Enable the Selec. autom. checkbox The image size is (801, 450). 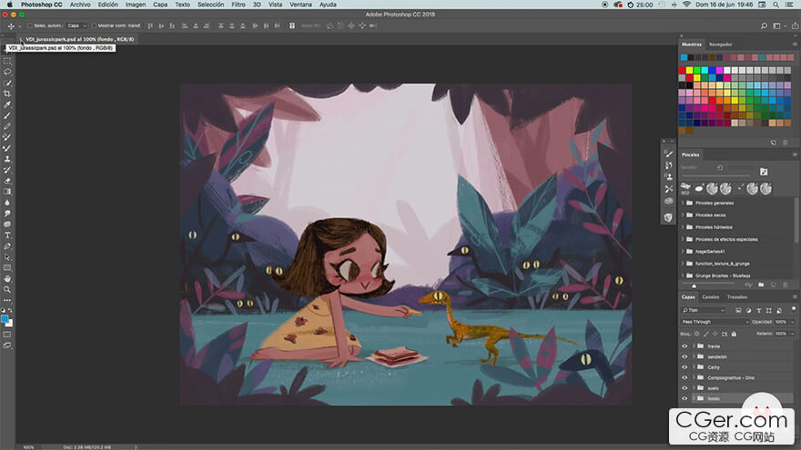[30, 25]
